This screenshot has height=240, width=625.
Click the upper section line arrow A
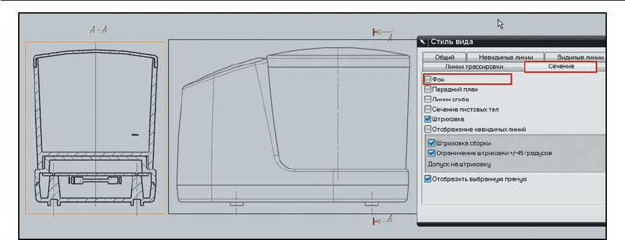(383, 34)
